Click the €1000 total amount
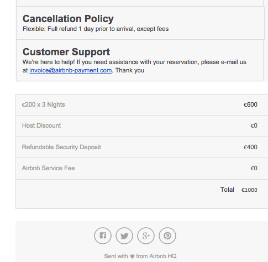This screenshot has height=262, width=268. [249, 190]
